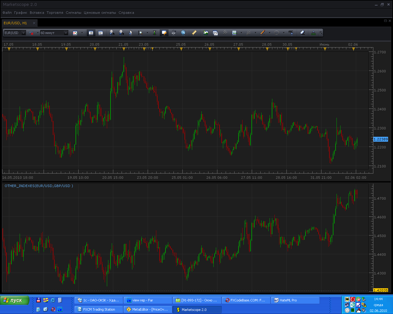Open the Сигналы menu
Screen dimensions: 393x314
pyautogui.click(x=73, y=13)
